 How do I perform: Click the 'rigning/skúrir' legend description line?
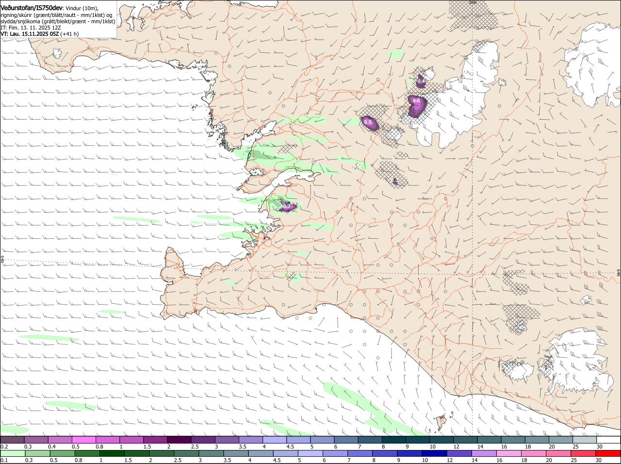click(56, 15)
